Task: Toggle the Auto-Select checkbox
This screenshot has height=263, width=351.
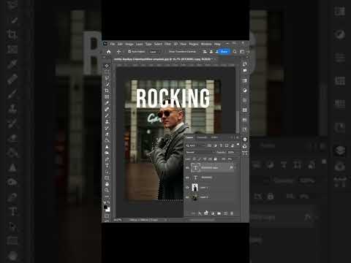Action: [x=129, y=52]
